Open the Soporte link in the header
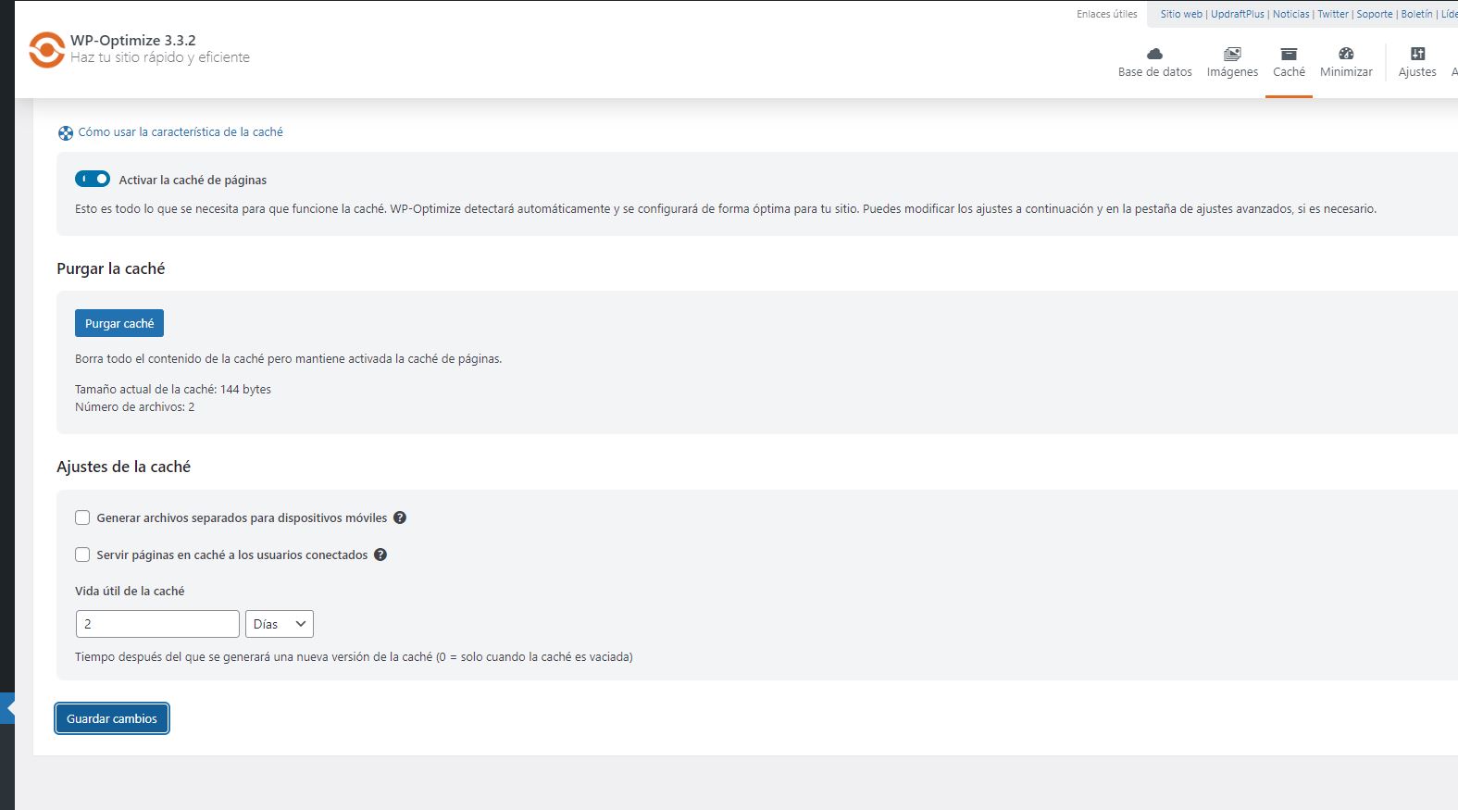The image size is (1458, 810). point(1374,14)
